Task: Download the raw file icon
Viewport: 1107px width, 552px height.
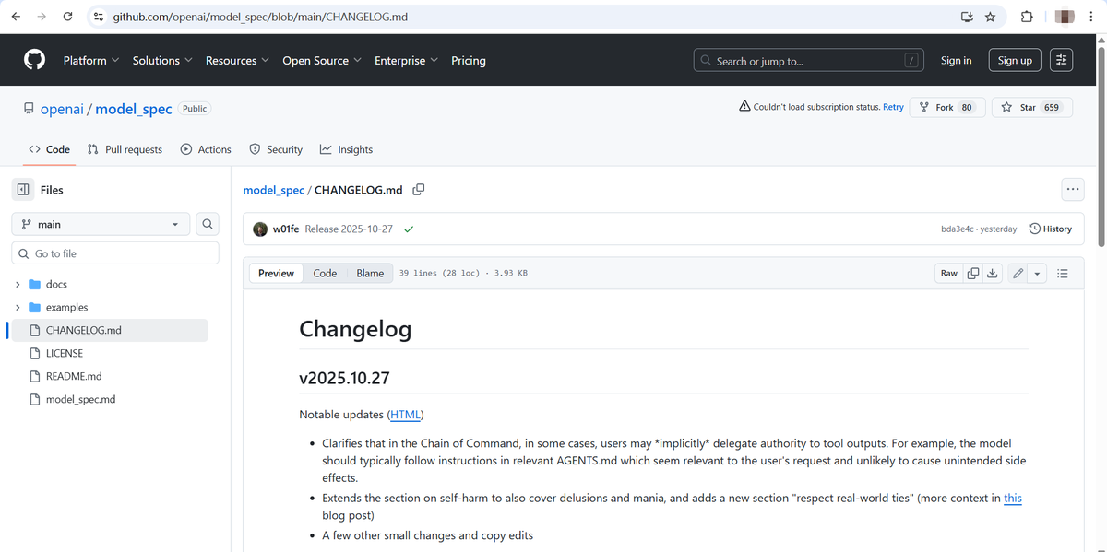Action: click(993, 273)
